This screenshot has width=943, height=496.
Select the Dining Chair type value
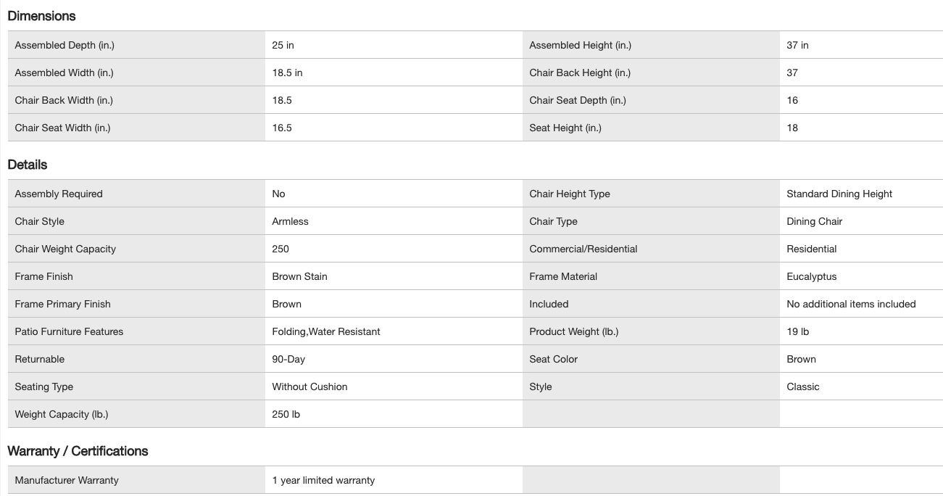pos(814,221)
